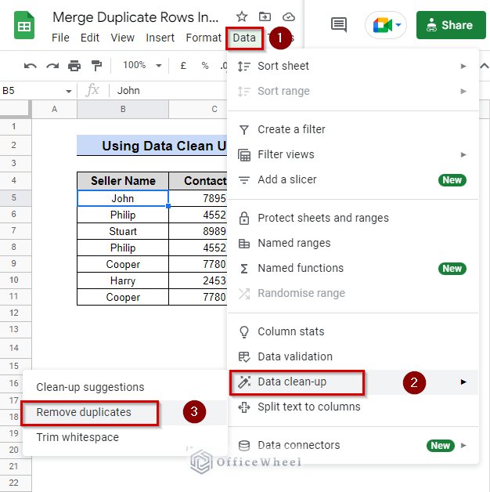Move document to a folder icon
Screen dimensions: 490x492
click(265, 16)
